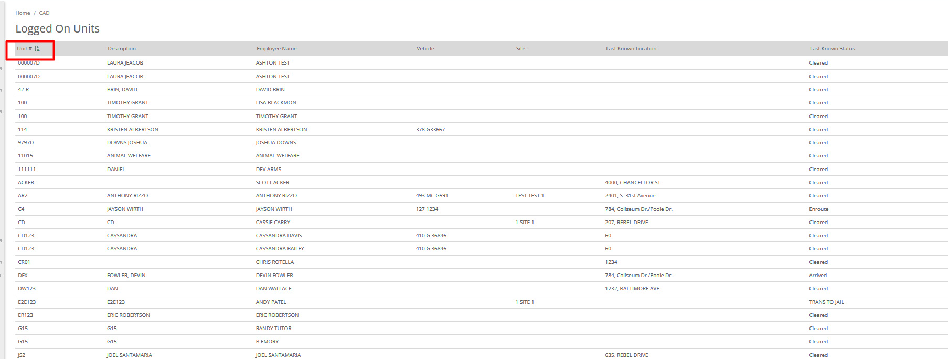948x359 pixels.
Task: Click TRANS TO JAIL status
Action: (x=826, y=302)
